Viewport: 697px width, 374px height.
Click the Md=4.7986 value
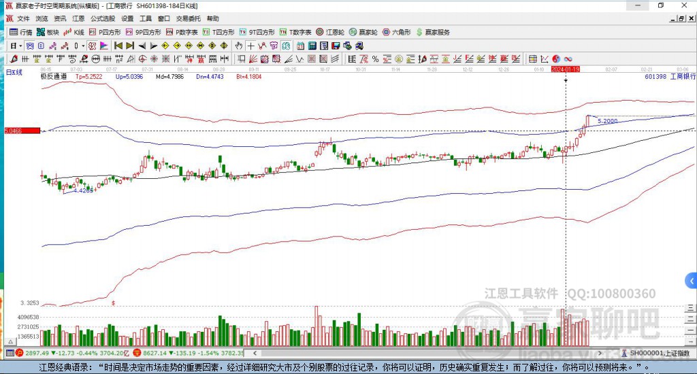169,76
